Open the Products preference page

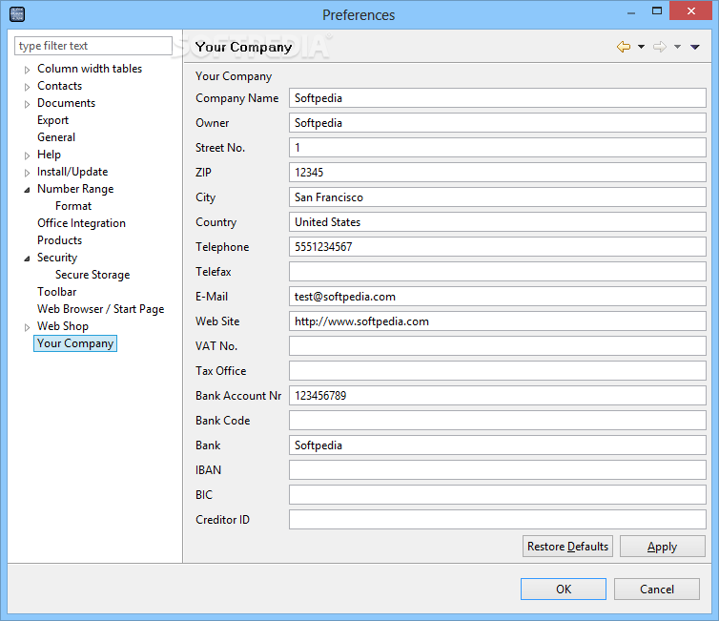pyautogui.click(x=60, y=240)
